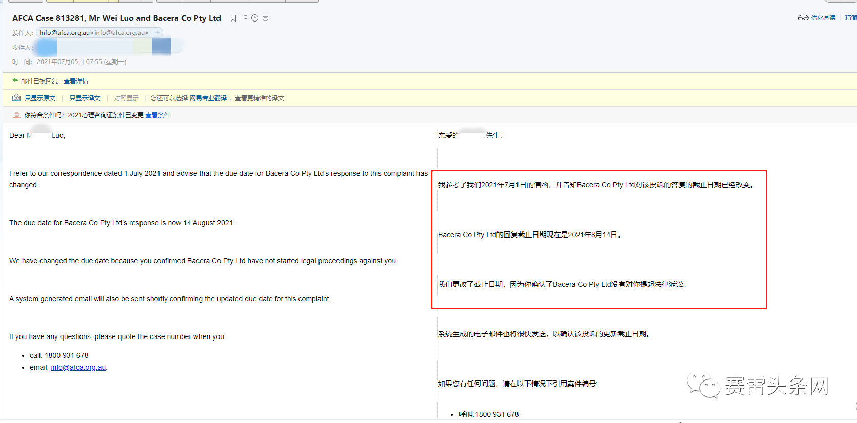Click translated paragraph starting 系统生成的电子邮件
857x423 pixels.
(x=545, y=334)
